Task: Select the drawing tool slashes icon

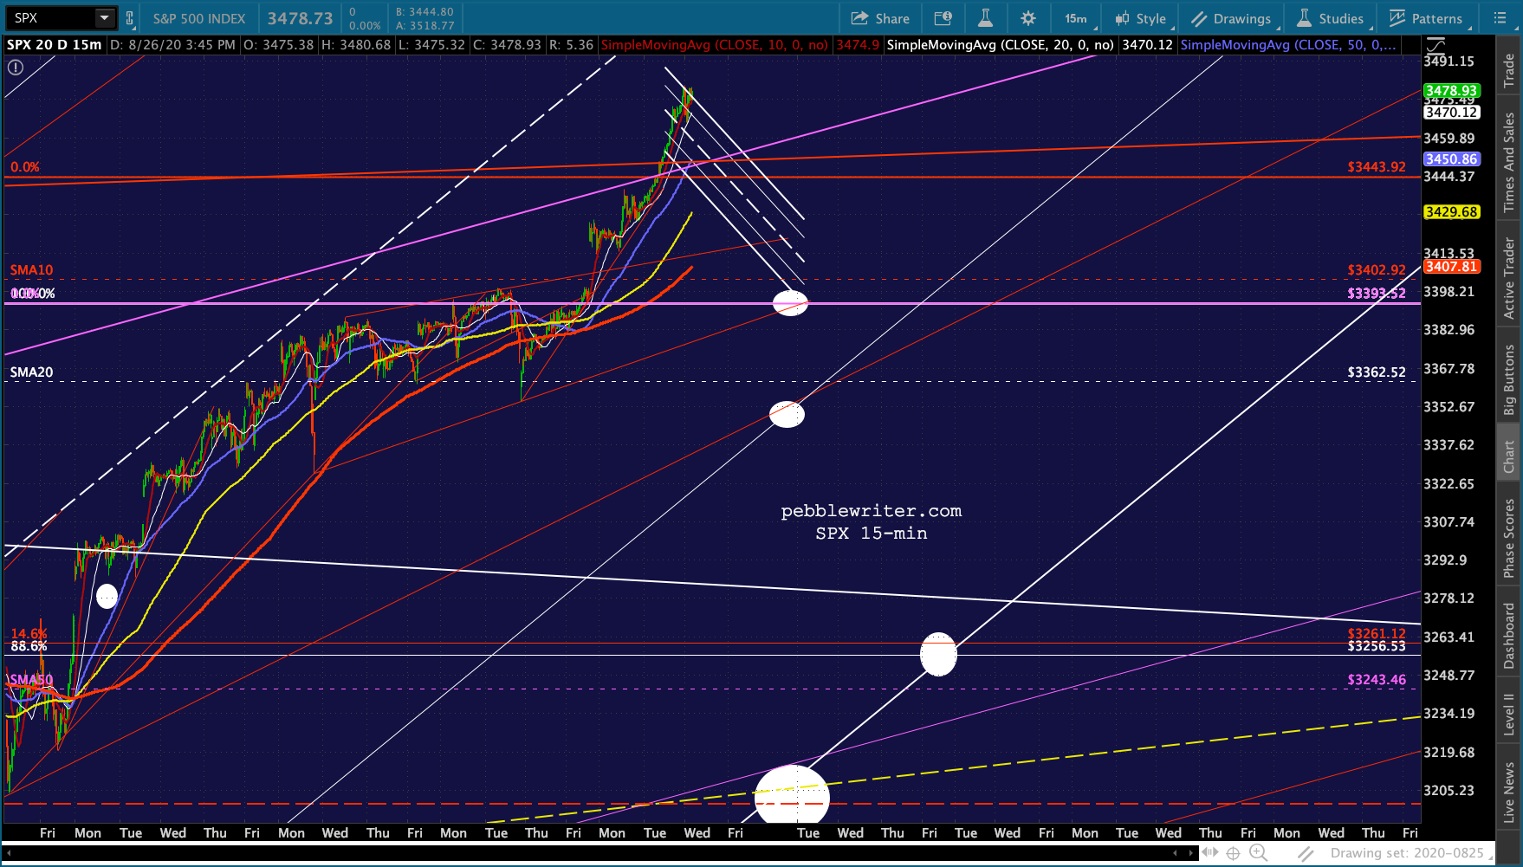Action: 1306,853
